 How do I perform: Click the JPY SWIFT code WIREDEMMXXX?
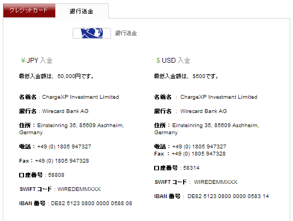point(79,189)
